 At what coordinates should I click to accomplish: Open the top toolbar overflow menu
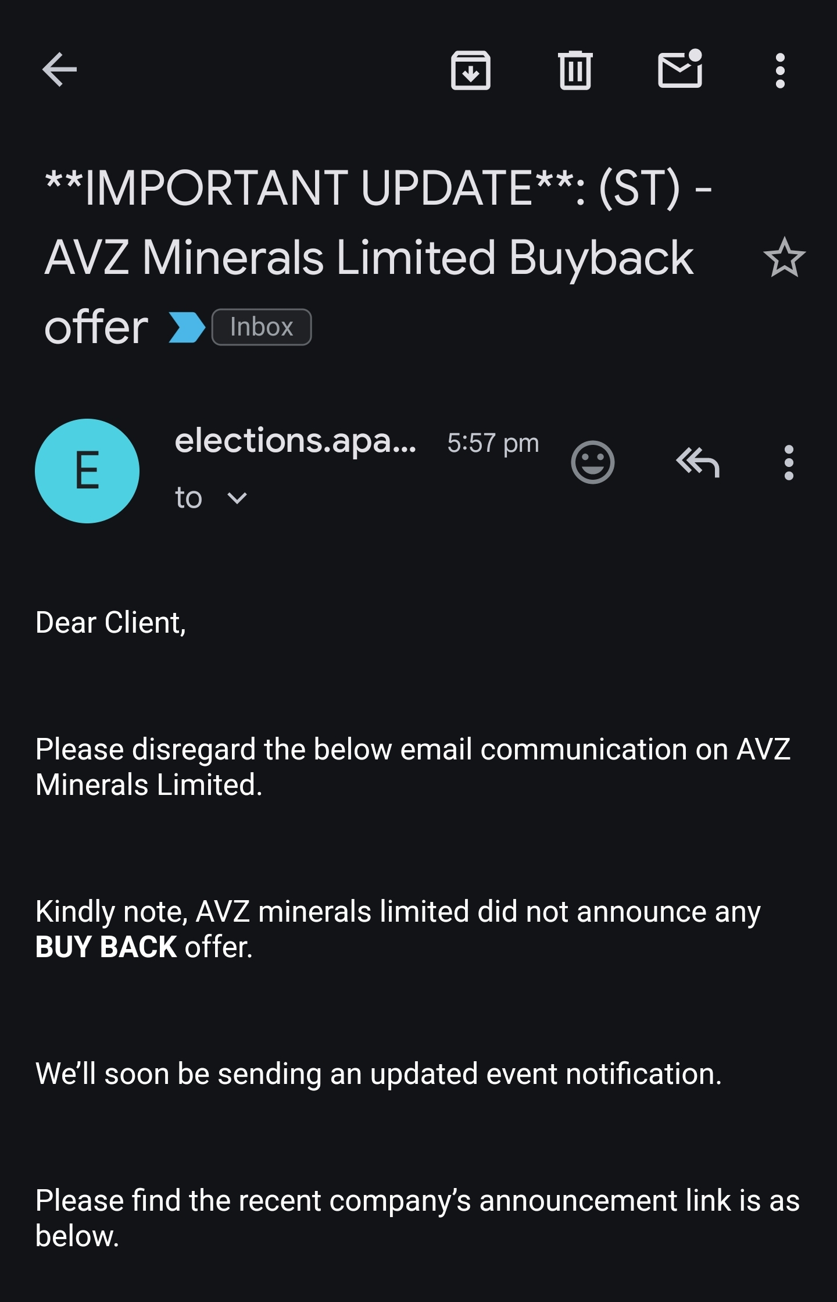780,71
